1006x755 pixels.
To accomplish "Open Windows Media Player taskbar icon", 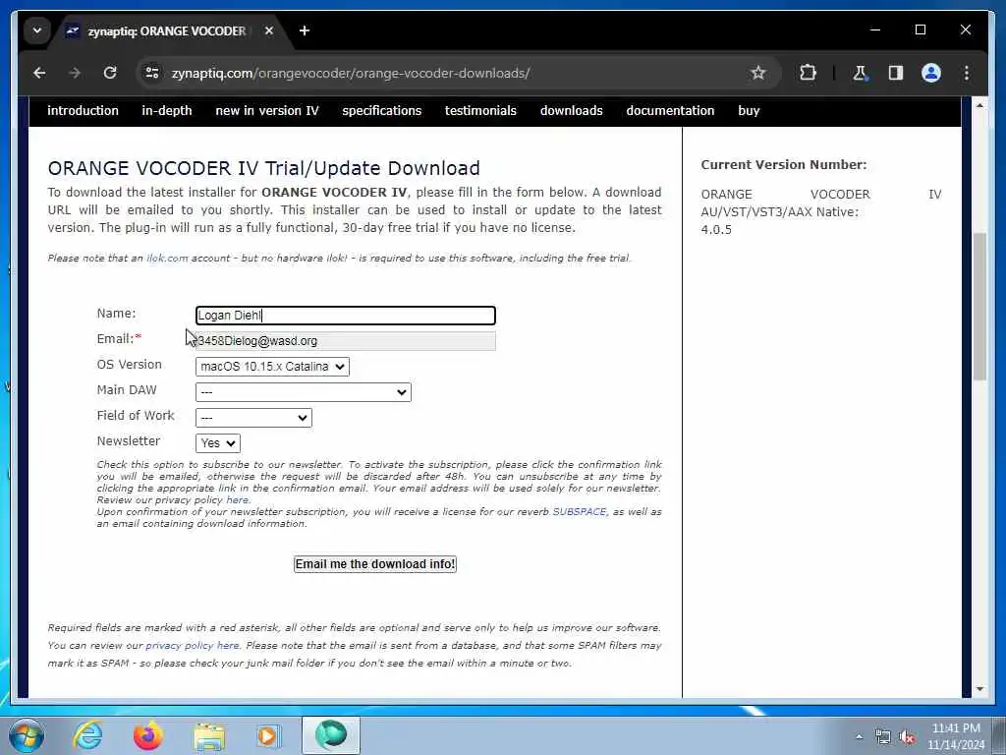I will [x=268, y=735].
